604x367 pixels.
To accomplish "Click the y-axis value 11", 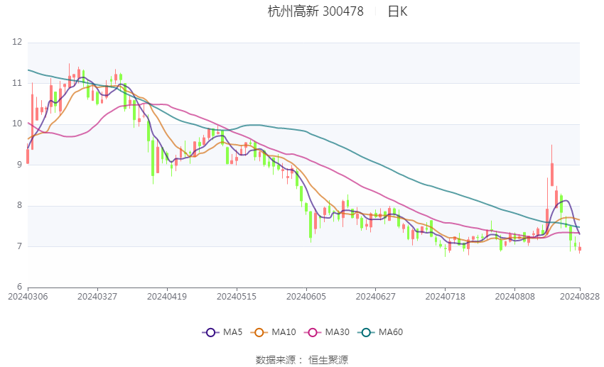I will [17, 83].
